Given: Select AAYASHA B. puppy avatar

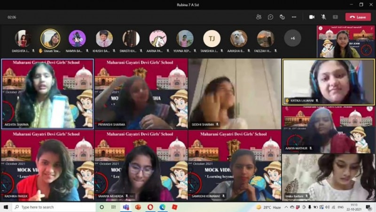Looking at the screenshot, I should (x=239, y=39).
